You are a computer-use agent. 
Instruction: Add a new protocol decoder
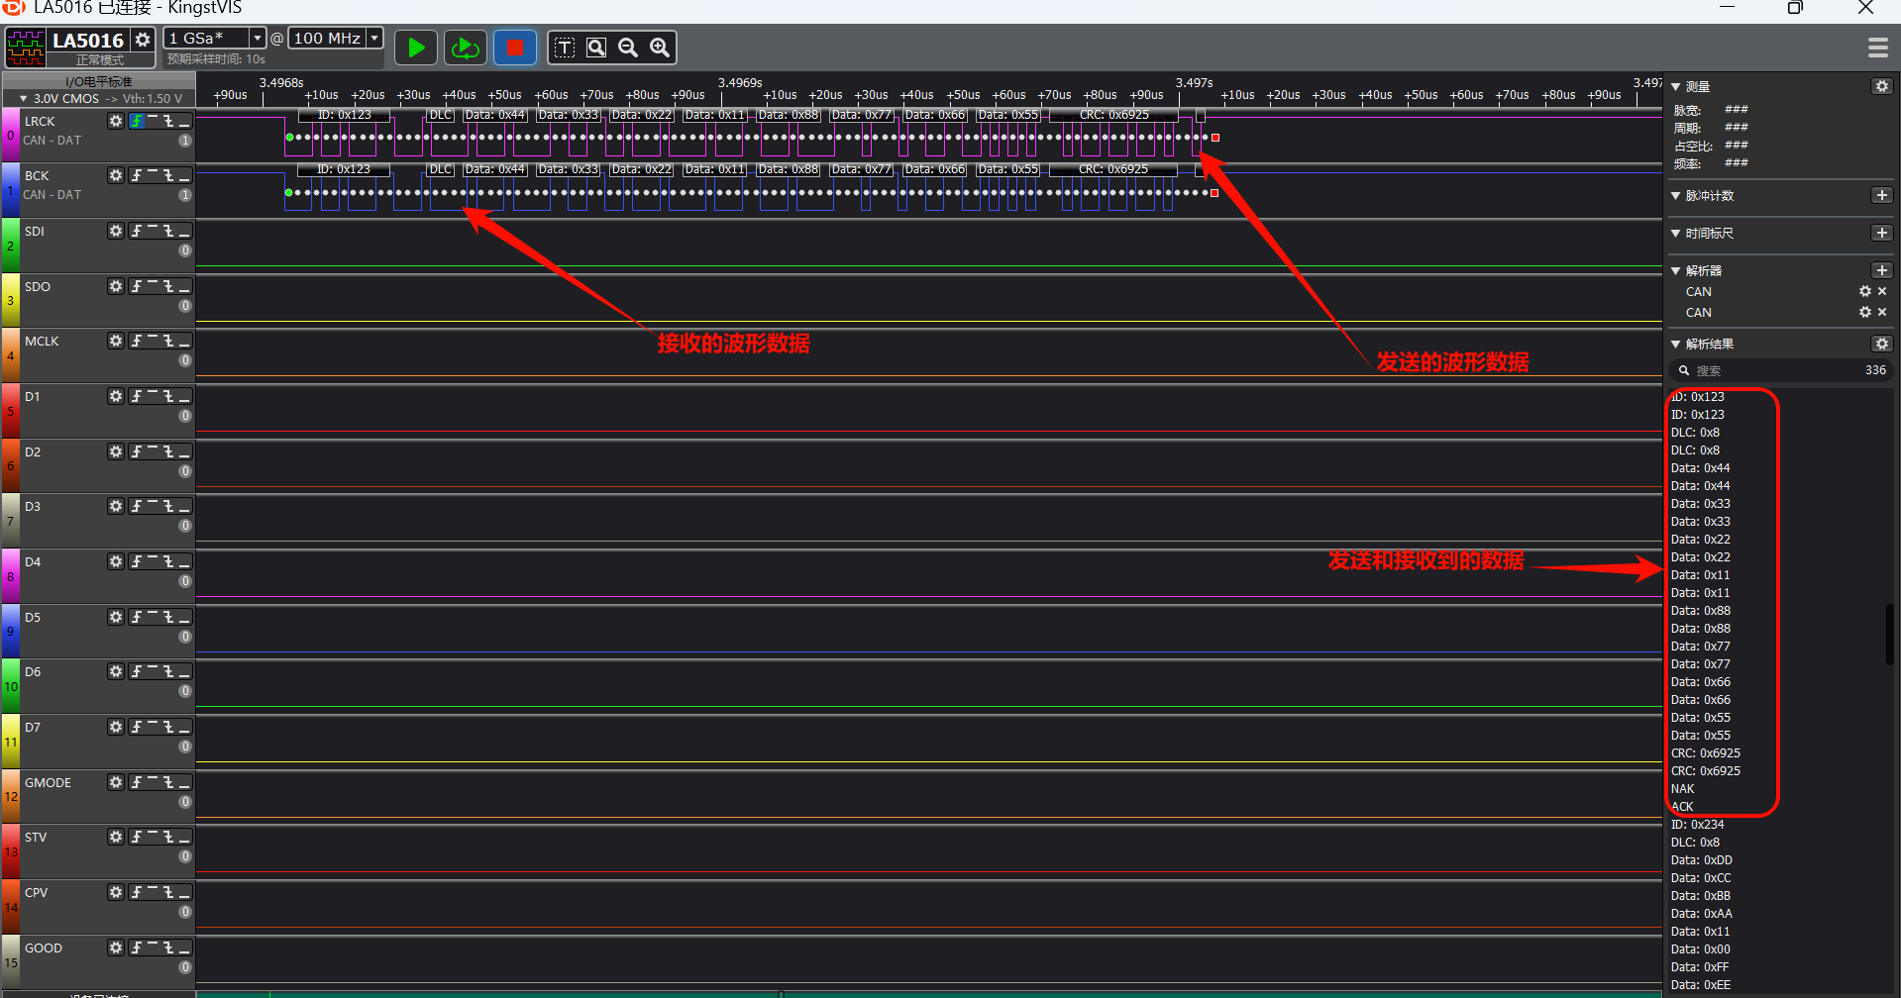click(1882, 270)
